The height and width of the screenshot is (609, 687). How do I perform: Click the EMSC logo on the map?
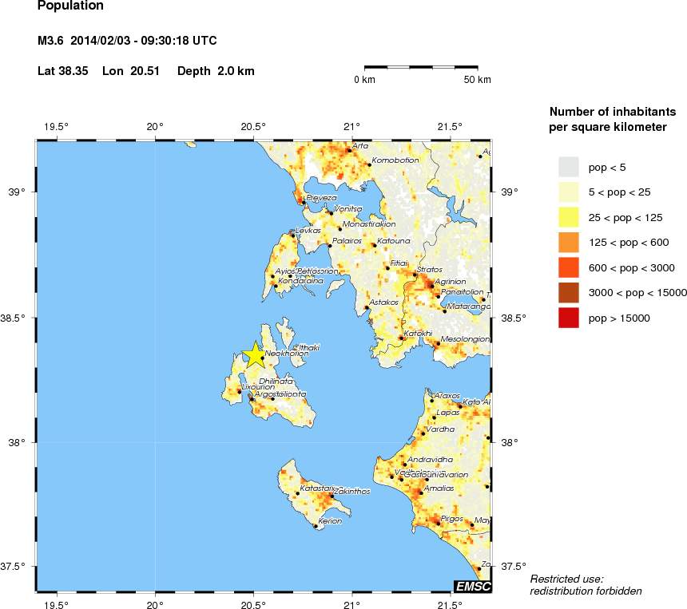click(x=472, y=587)
